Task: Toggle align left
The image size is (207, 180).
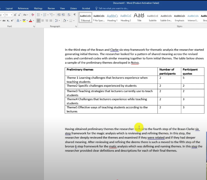Action: (x=38, y=21)
